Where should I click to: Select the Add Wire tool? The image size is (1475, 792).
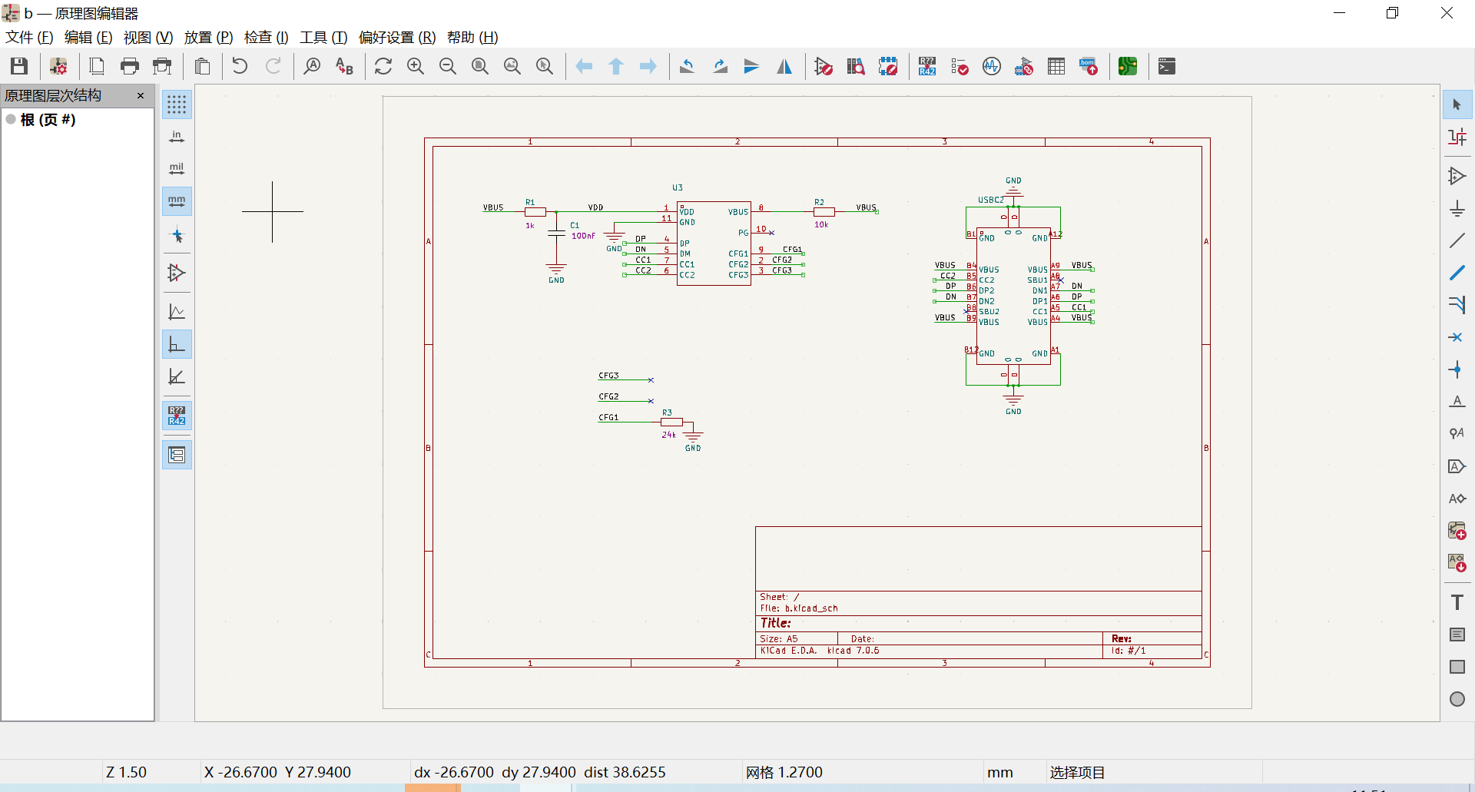point(1457,241)
